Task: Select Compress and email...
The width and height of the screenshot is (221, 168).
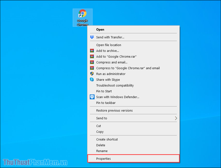Action: point(133,62)
